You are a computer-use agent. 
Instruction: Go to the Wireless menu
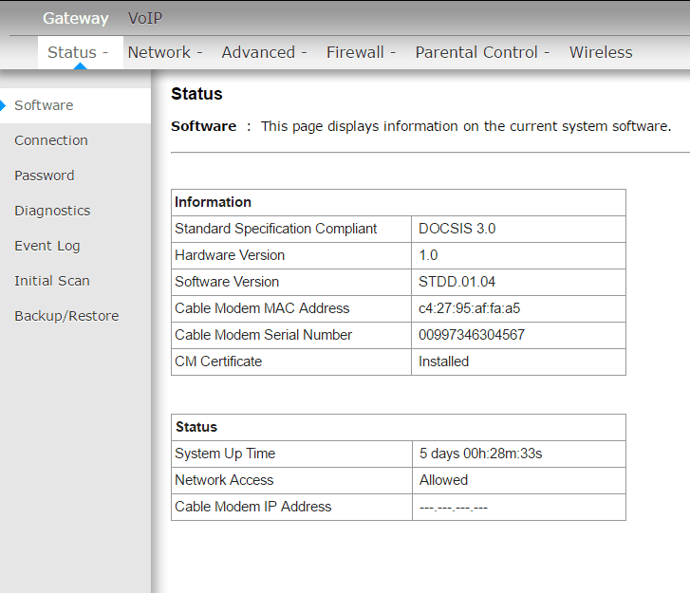pos(601,53)
